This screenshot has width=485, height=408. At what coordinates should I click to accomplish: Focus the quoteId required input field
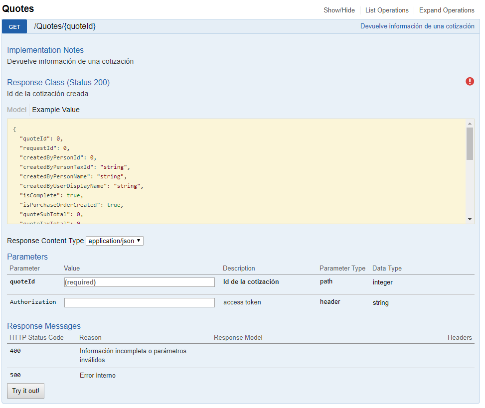point(140,282)
